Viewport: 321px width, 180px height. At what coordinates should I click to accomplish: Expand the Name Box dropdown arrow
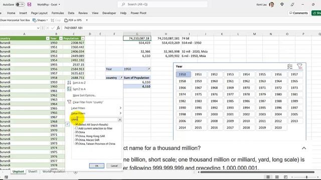[x=38, y=28]
